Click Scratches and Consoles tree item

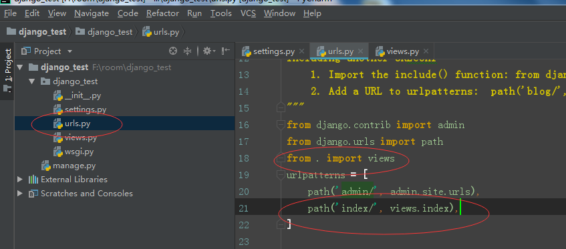click(87, 194)
